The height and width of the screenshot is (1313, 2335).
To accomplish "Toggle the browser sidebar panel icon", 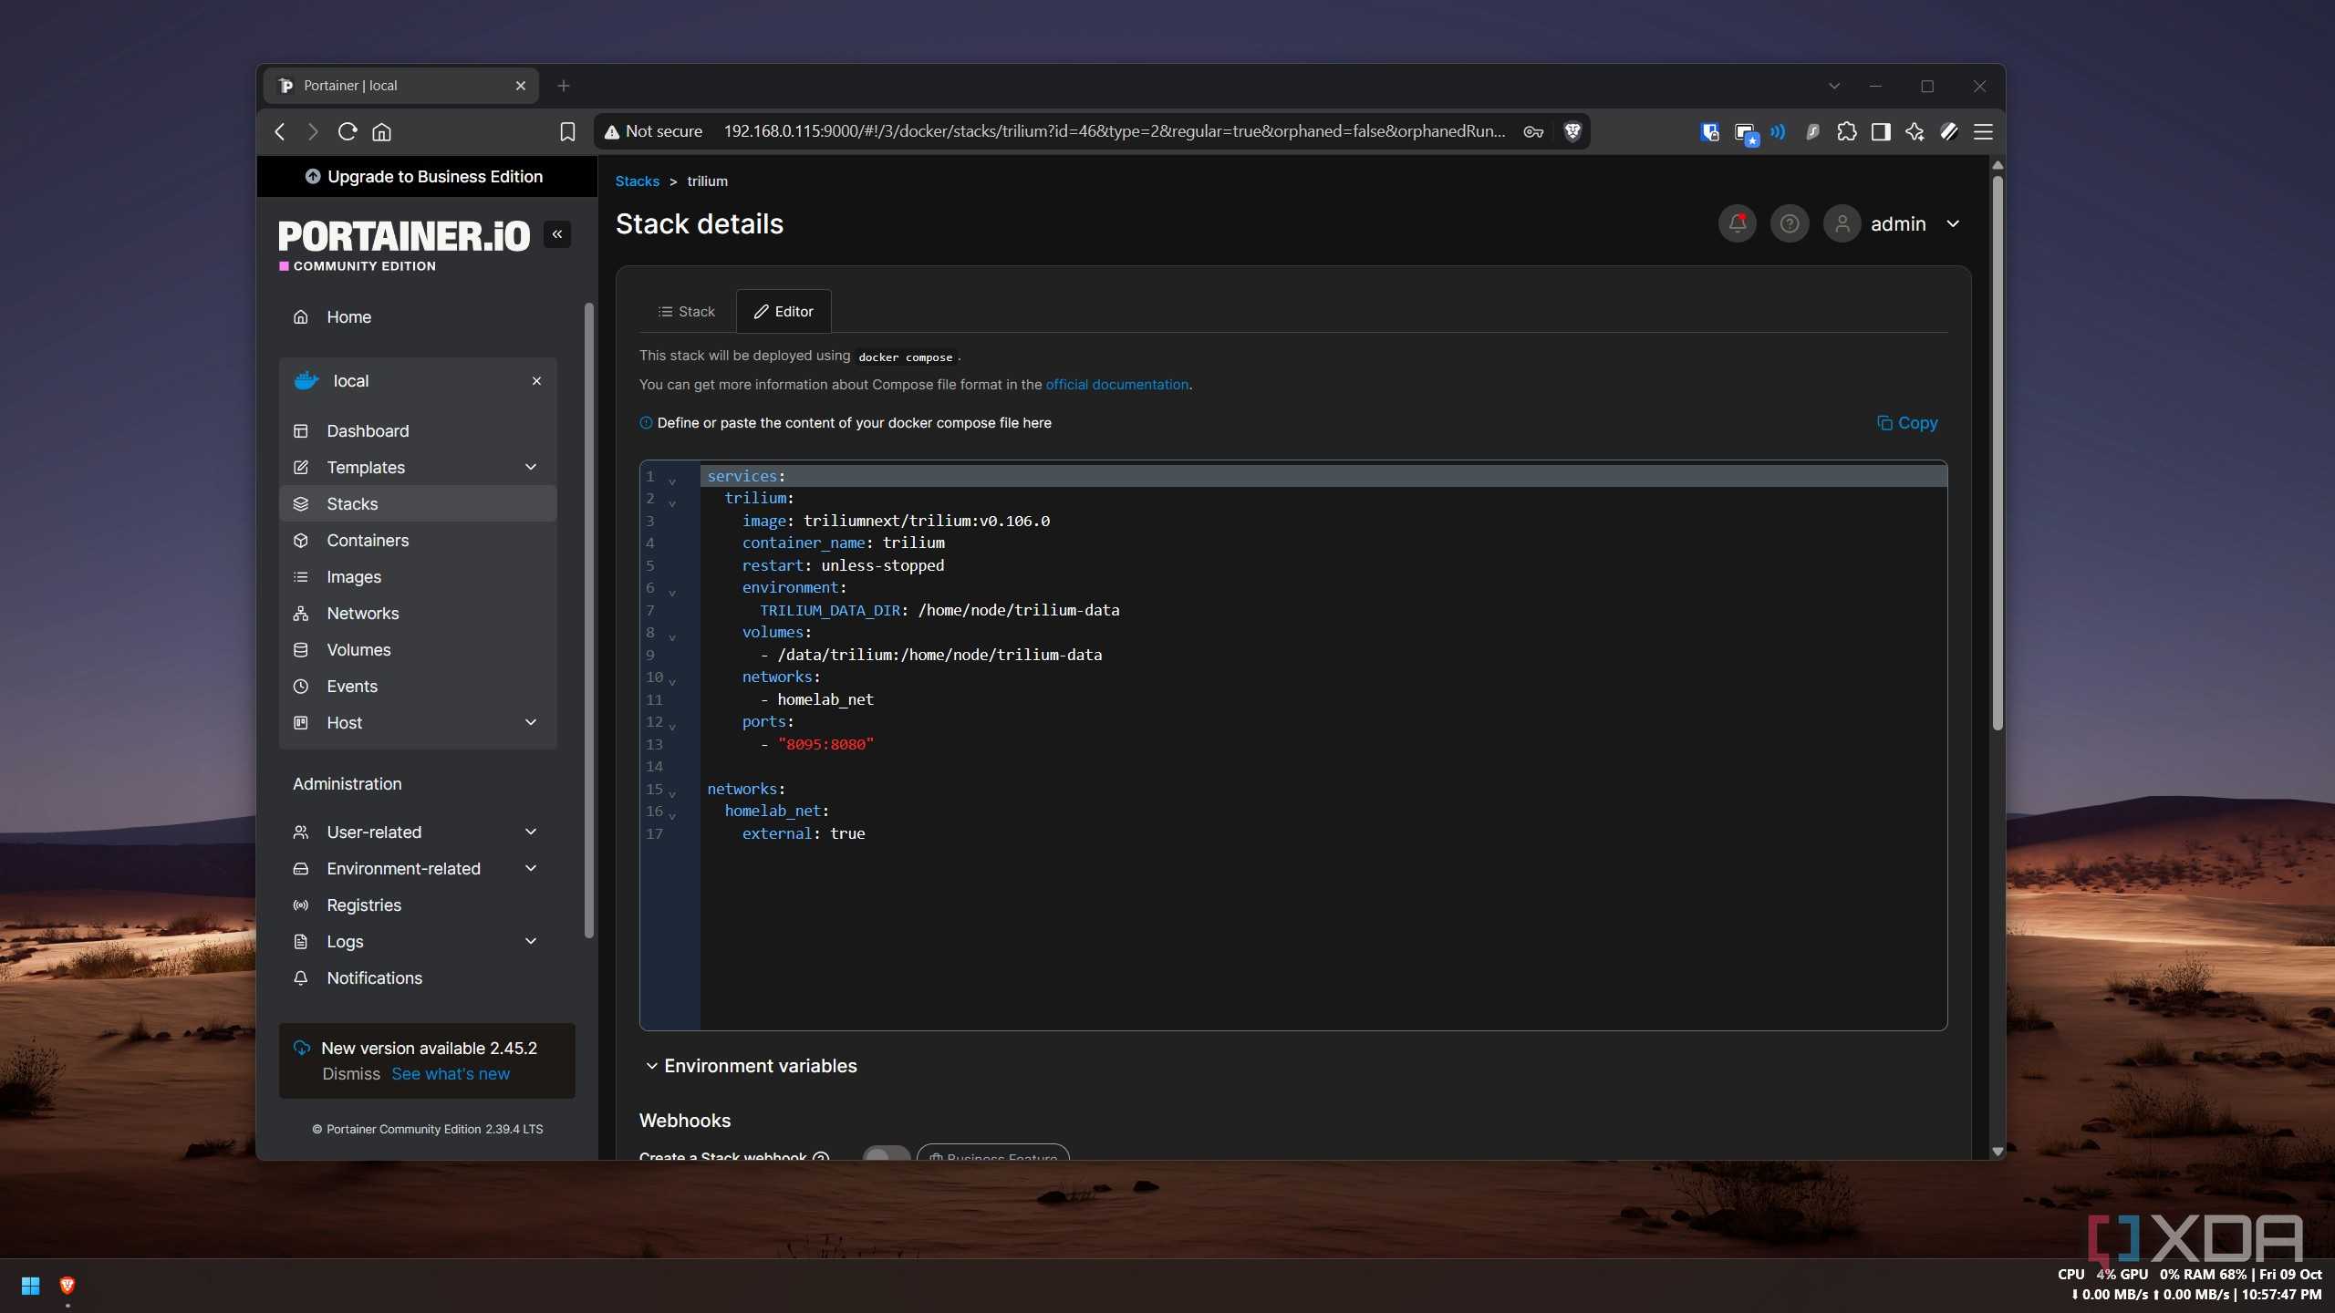I will (x=1880, y=131).
